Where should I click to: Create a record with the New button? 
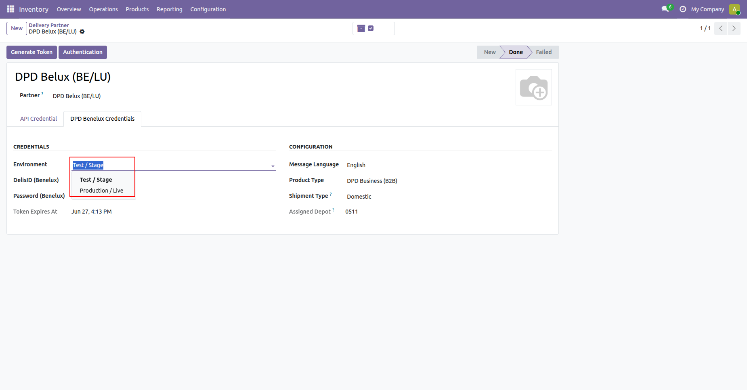tap(17, 28)
